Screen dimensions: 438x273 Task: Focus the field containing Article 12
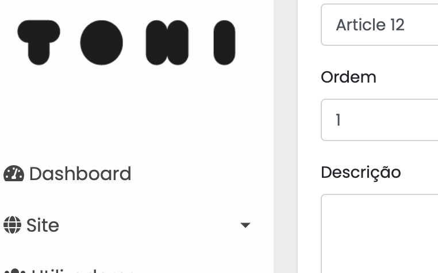click(379, 25)
